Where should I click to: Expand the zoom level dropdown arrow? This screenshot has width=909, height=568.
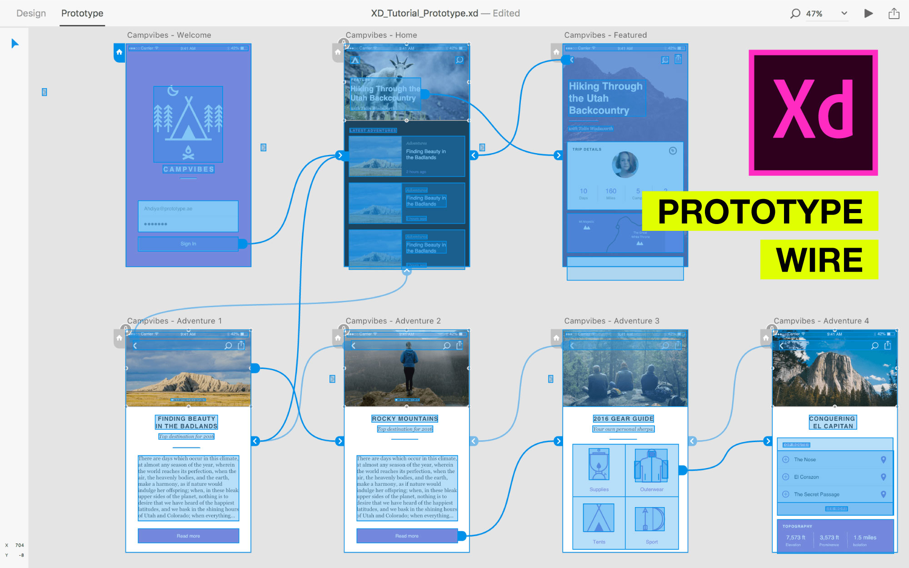coord(844,13)
